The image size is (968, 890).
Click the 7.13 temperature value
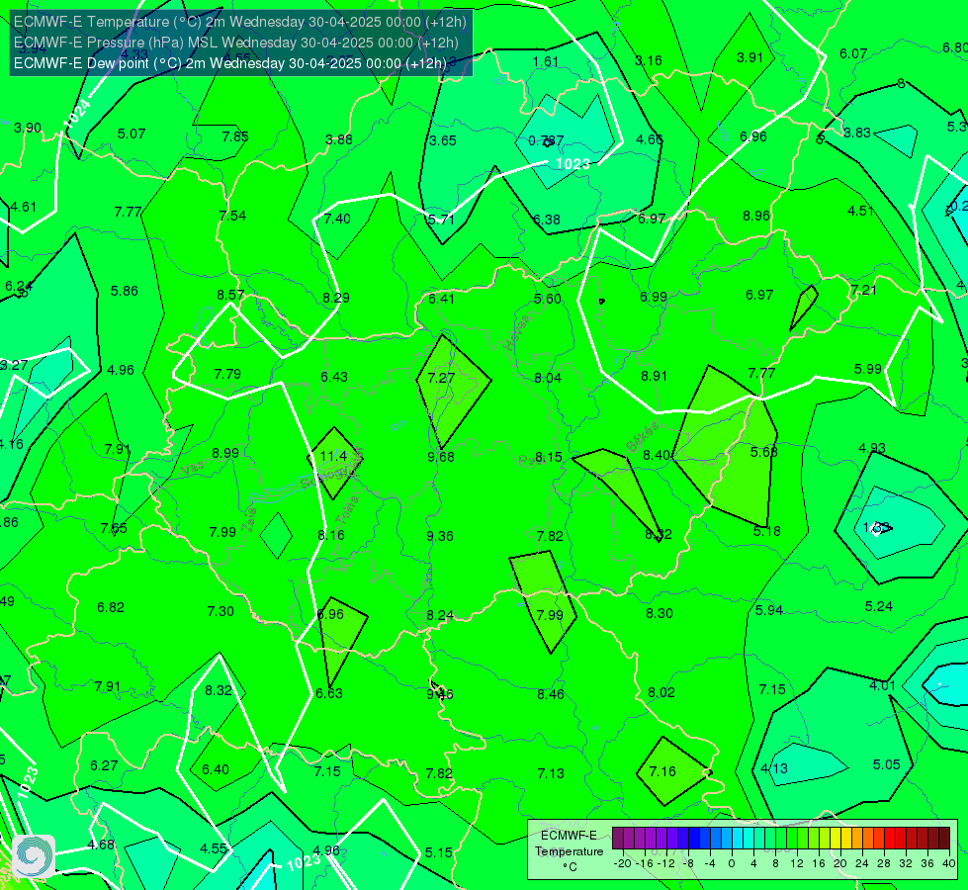tap(551, 772)
